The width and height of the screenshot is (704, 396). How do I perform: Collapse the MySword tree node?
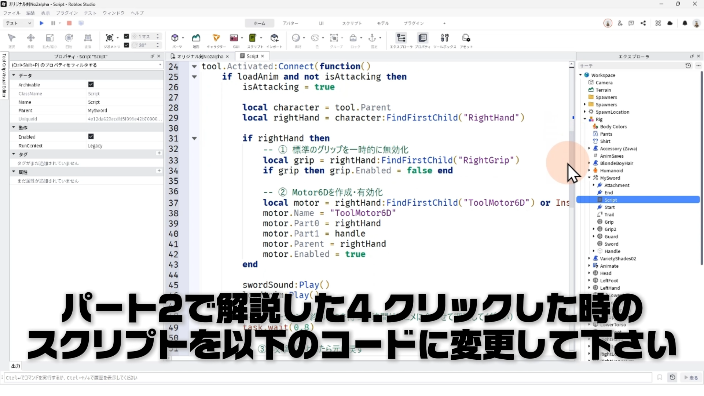coord(589,178)
